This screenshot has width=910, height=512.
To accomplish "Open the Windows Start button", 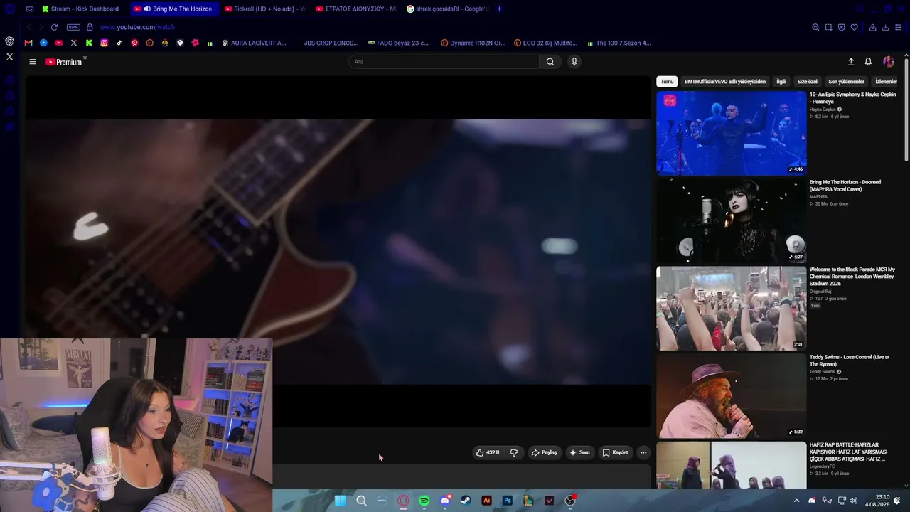I will pyautogui.click(x=341, y=501).
